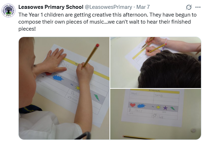Click the yellow header bar on bottom-right worksheet
The image size is (207, 142).
click(155, 91)
